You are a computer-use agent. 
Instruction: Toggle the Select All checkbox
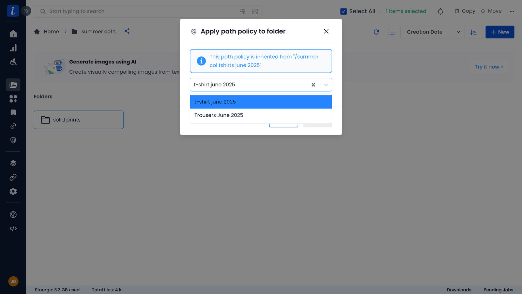pos(344,11)
